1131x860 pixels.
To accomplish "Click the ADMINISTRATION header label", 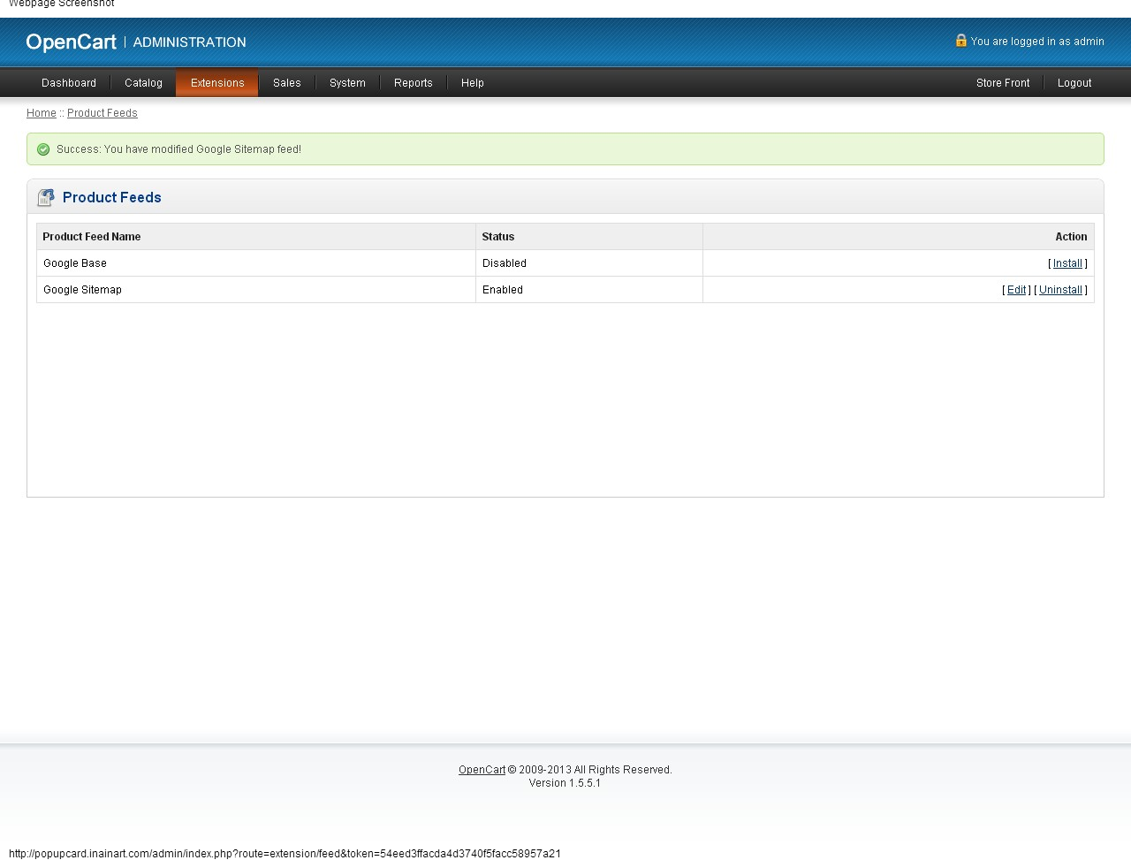I will 189,42.
